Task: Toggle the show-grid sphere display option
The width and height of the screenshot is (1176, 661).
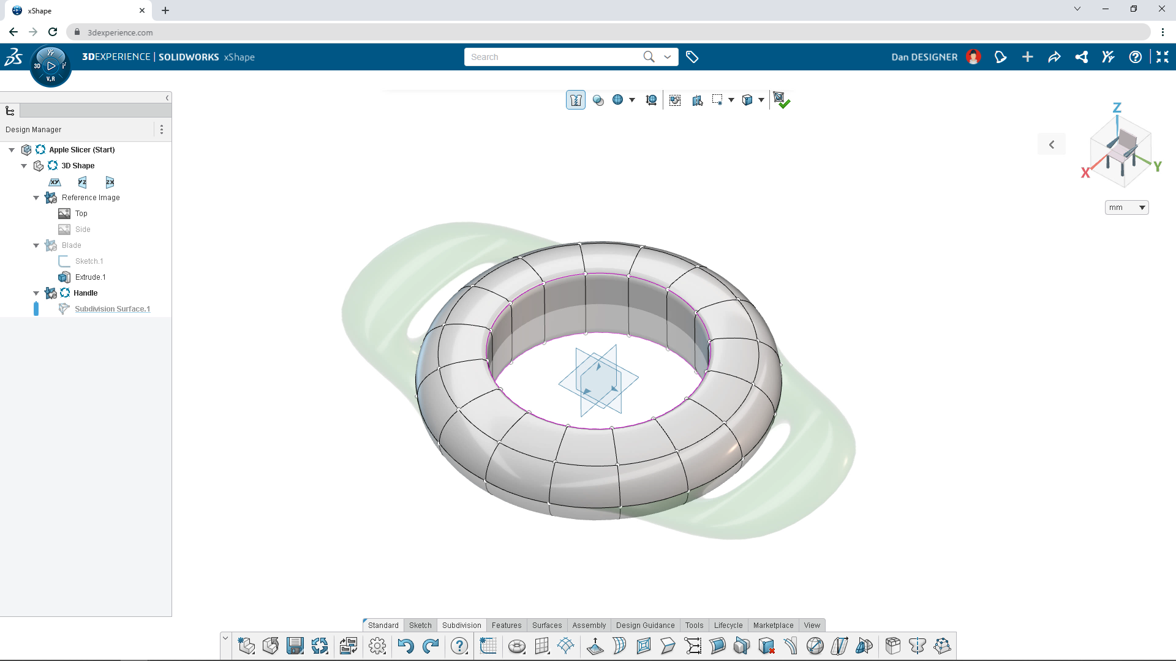Action: [x=619, y=100]
